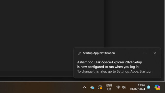The width and height of the screenshot is (165, 93).
Task: Open the three-dot notification options menu
Action: pyautogui.click(x=145, y=53)
